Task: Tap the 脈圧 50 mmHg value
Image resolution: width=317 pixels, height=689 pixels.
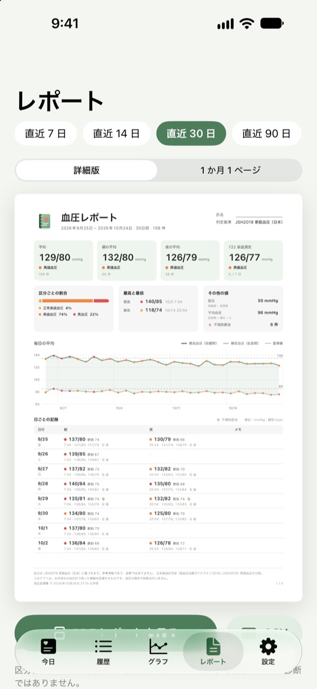Action: (268, 300)
